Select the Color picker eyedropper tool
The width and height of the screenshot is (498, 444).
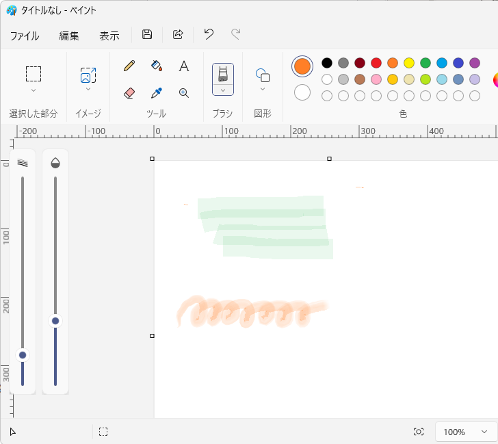tap(157, 92)
